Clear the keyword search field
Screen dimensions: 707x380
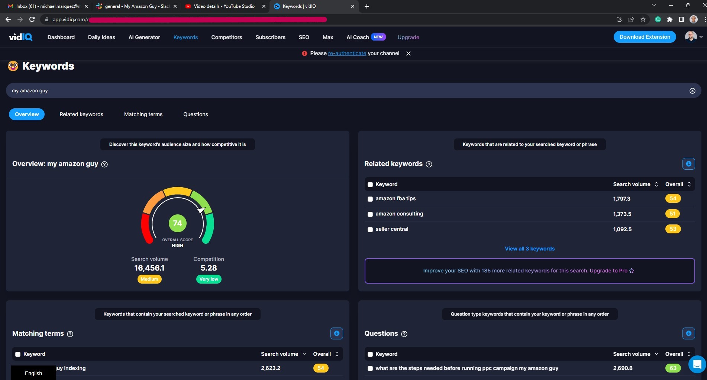(692, 91)
